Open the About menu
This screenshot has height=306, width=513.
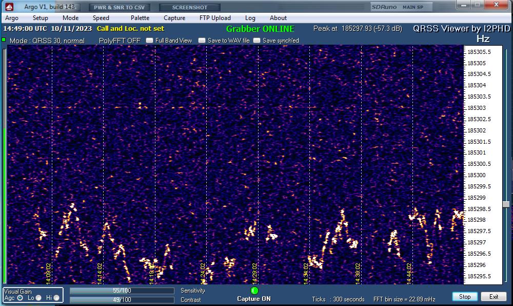278,18
